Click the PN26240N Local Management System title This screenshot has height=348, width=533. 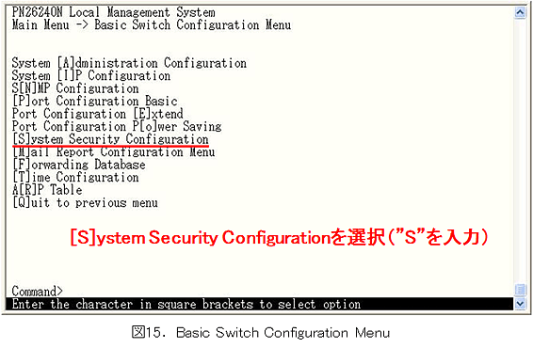click(114, 12)
